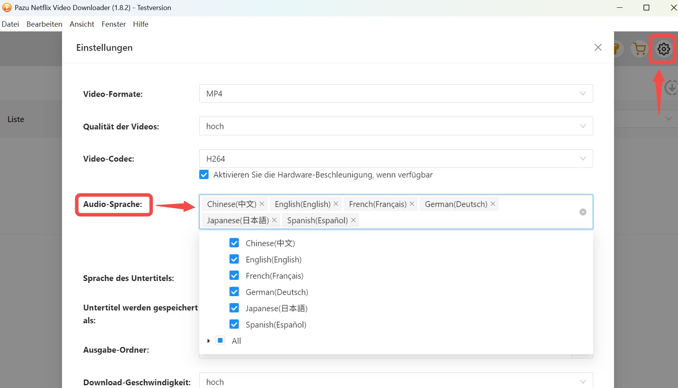The image size is (678, 388).
Task: Disable hardware acceleration checkbox
Action: (x=204, y=175)
